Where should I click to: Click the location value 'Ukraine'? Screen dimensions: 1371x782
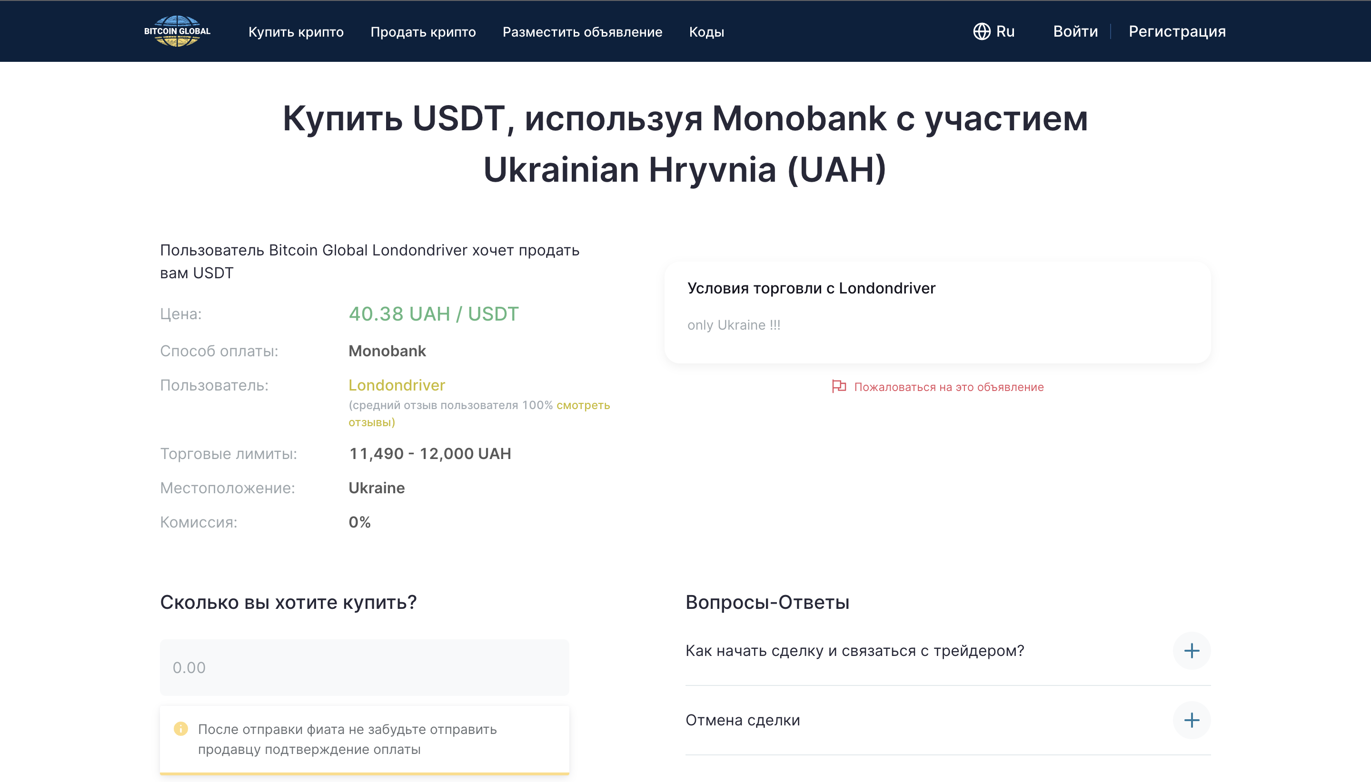pyautogui.click(x=376, y=488)
